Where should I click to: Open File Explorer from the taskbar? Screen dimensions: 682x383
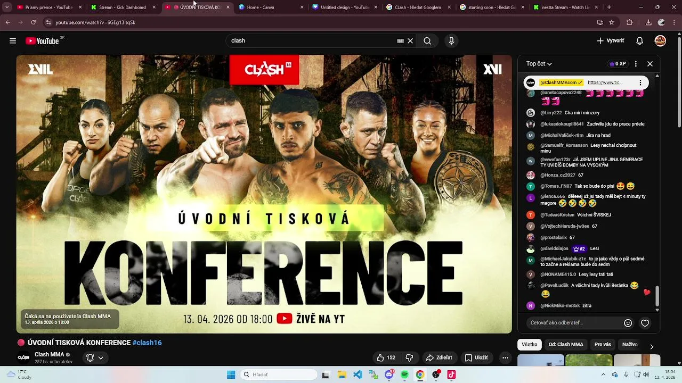341,374
